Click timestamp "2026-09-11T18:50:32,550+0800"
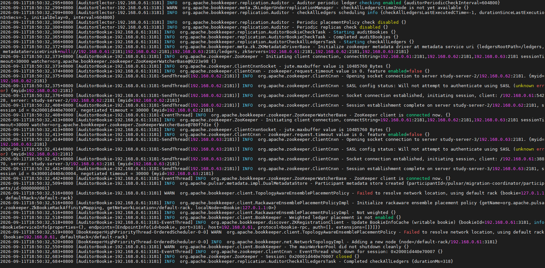Image resolution: width=545 pixels, height=268 pixels. coord(37,247)
